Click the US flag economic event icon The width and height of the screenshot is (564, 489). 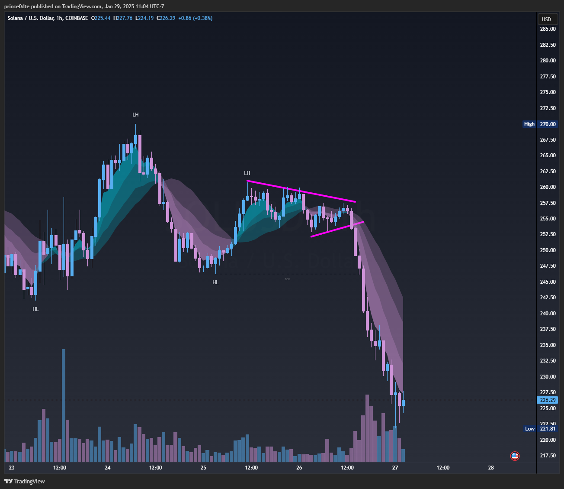coord(515,456)
